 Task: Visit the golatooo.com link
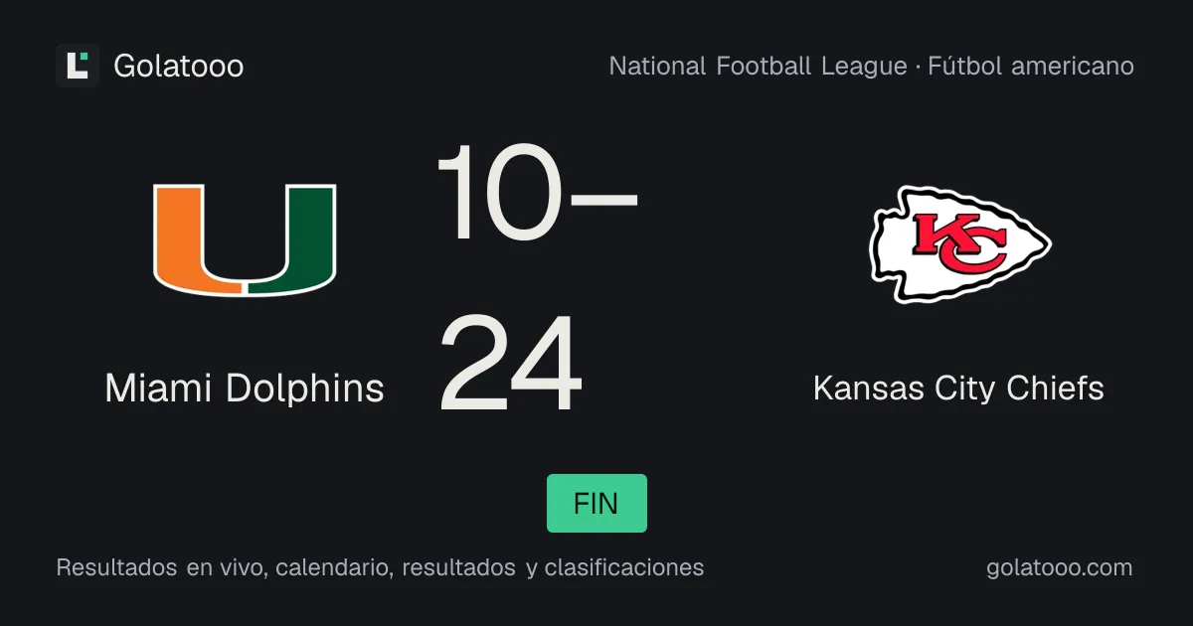pyautogui.click(x=1059, y=568)
